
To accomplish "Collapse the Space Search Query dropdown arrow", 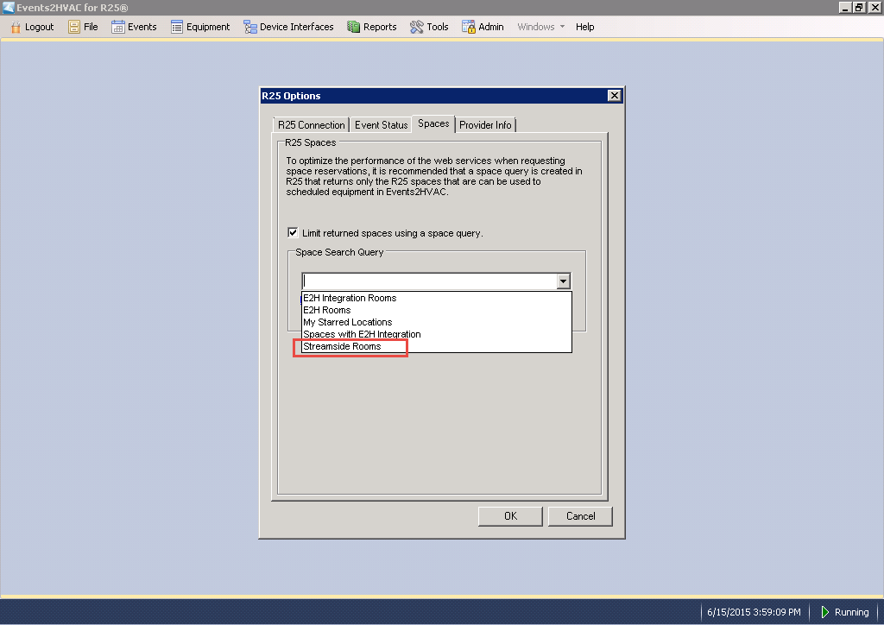I will coord(563,281).
